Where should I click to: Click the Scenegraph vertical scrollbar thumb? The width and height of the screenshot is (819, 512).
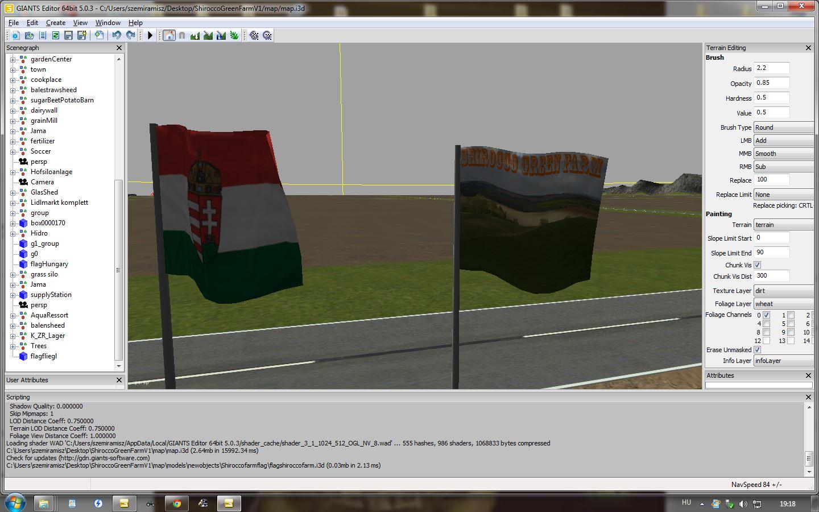pyautogui.click(x=118, y=270)
